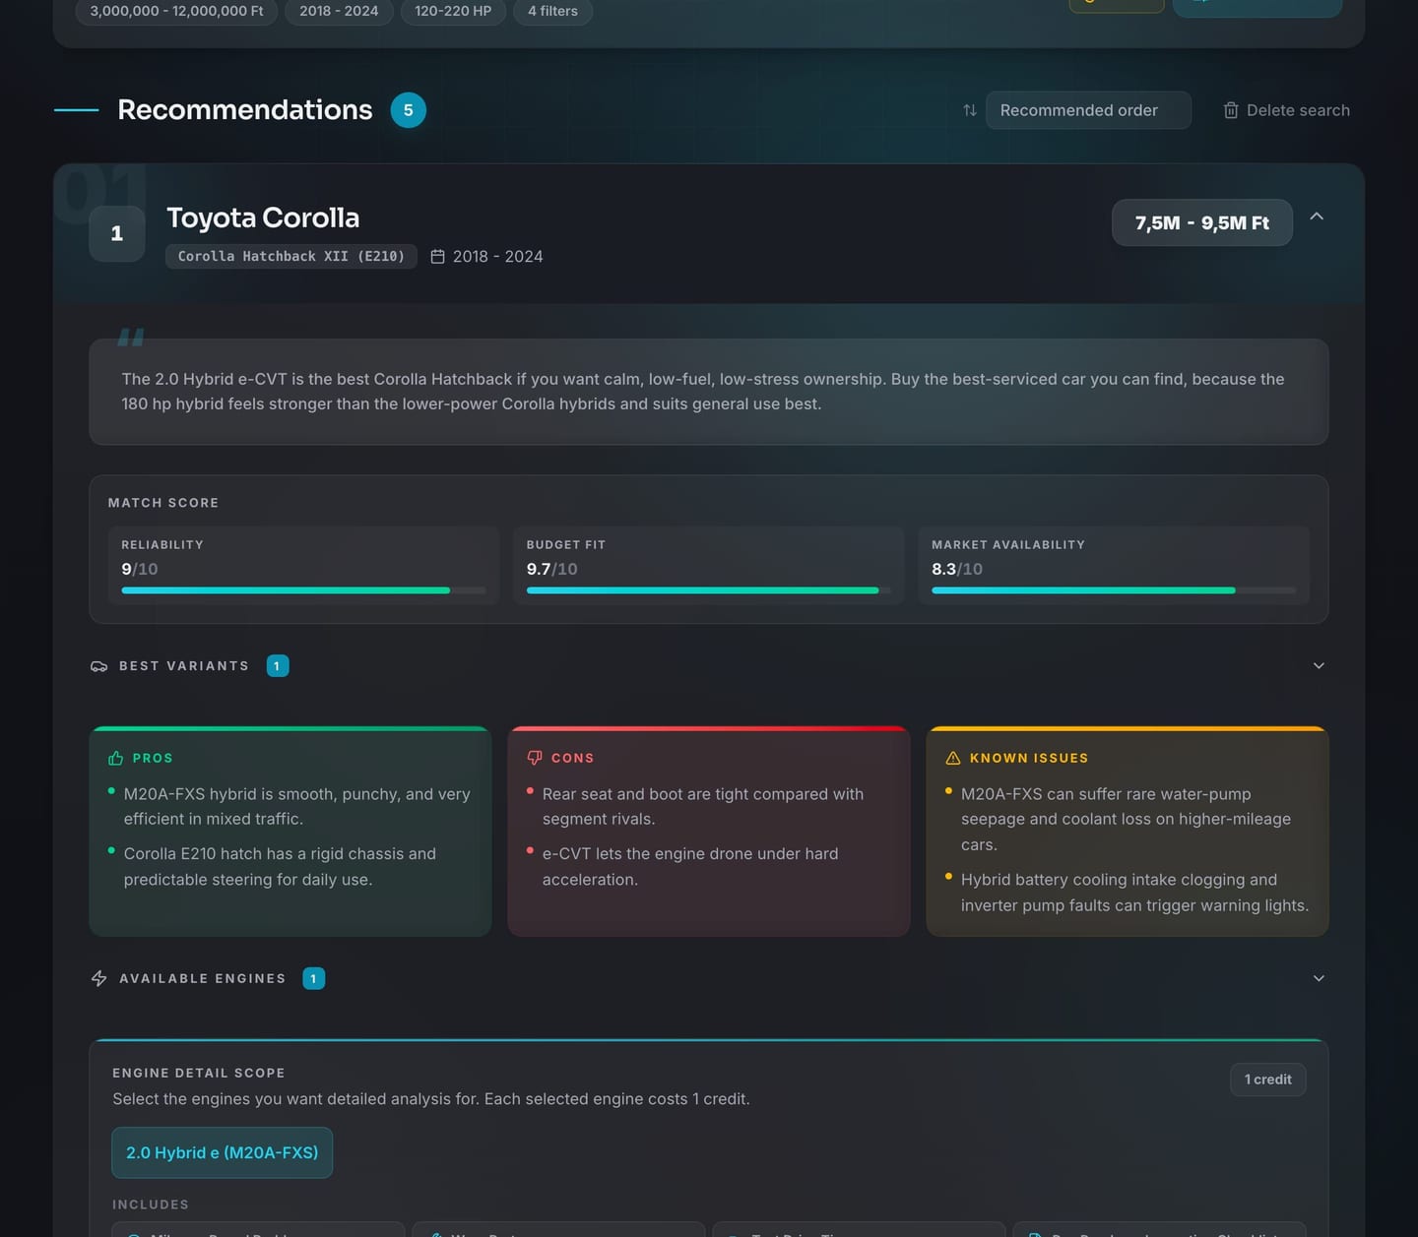Click the rank 1 badge on the Toyota Corolla card
Viewport: 1418px width, 1237px height.
pos(117,233)
